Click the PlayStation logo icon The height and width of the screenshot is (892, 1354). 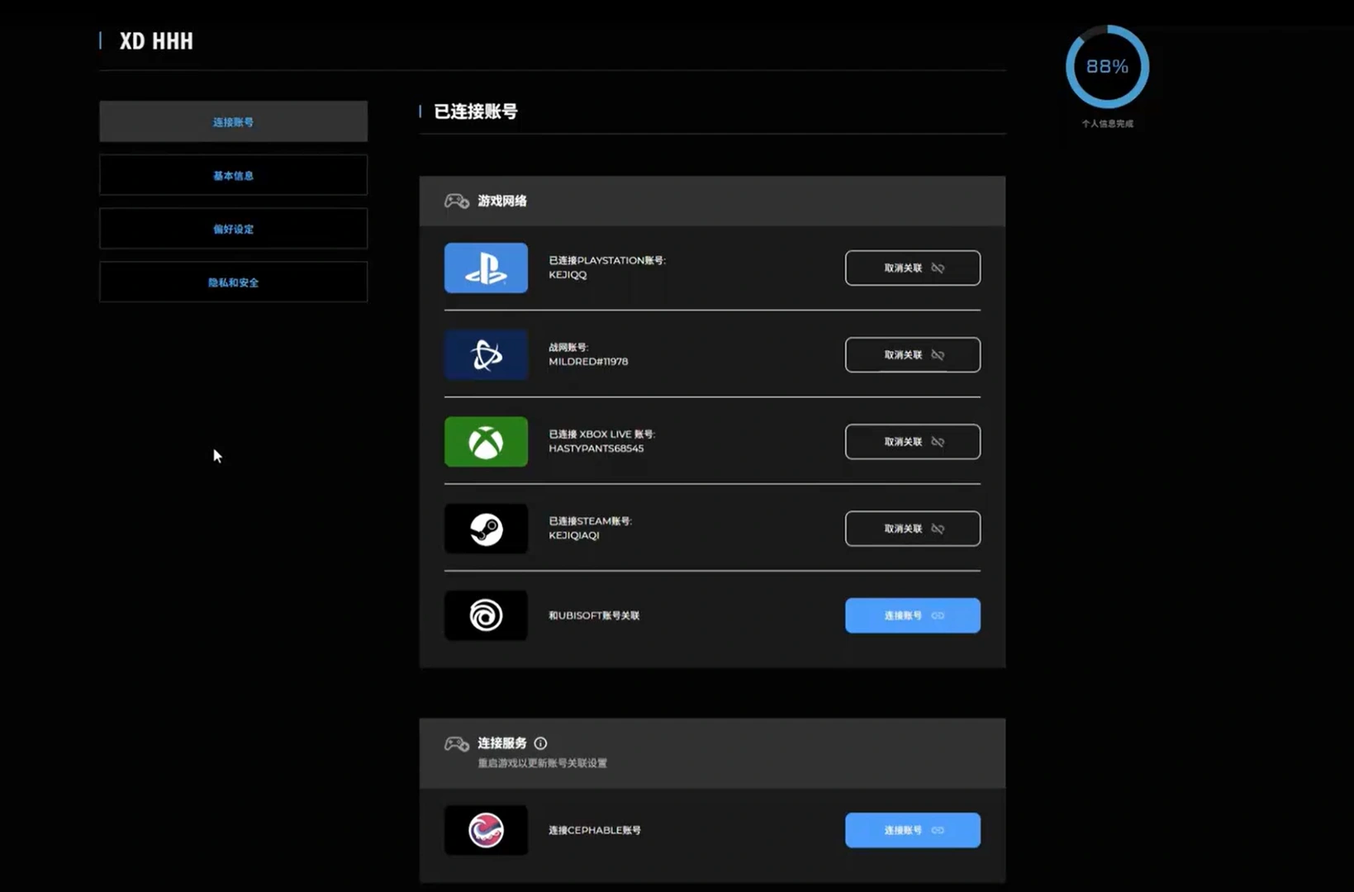(x=486, y=268)
